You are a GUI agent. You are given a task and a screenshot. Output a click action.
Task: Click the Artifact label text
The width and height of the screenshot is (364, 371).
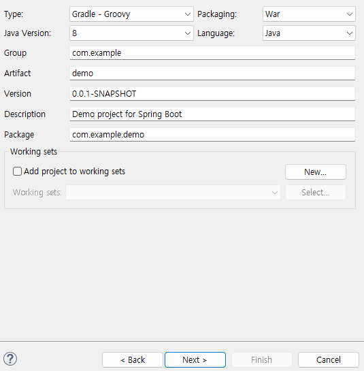[17, 74]
